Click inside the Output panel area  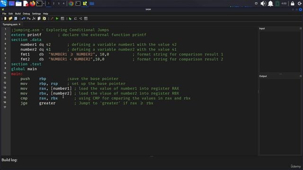click(280, 117)
